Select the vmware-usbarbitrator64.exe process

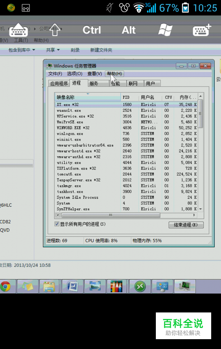pos(126,145)
